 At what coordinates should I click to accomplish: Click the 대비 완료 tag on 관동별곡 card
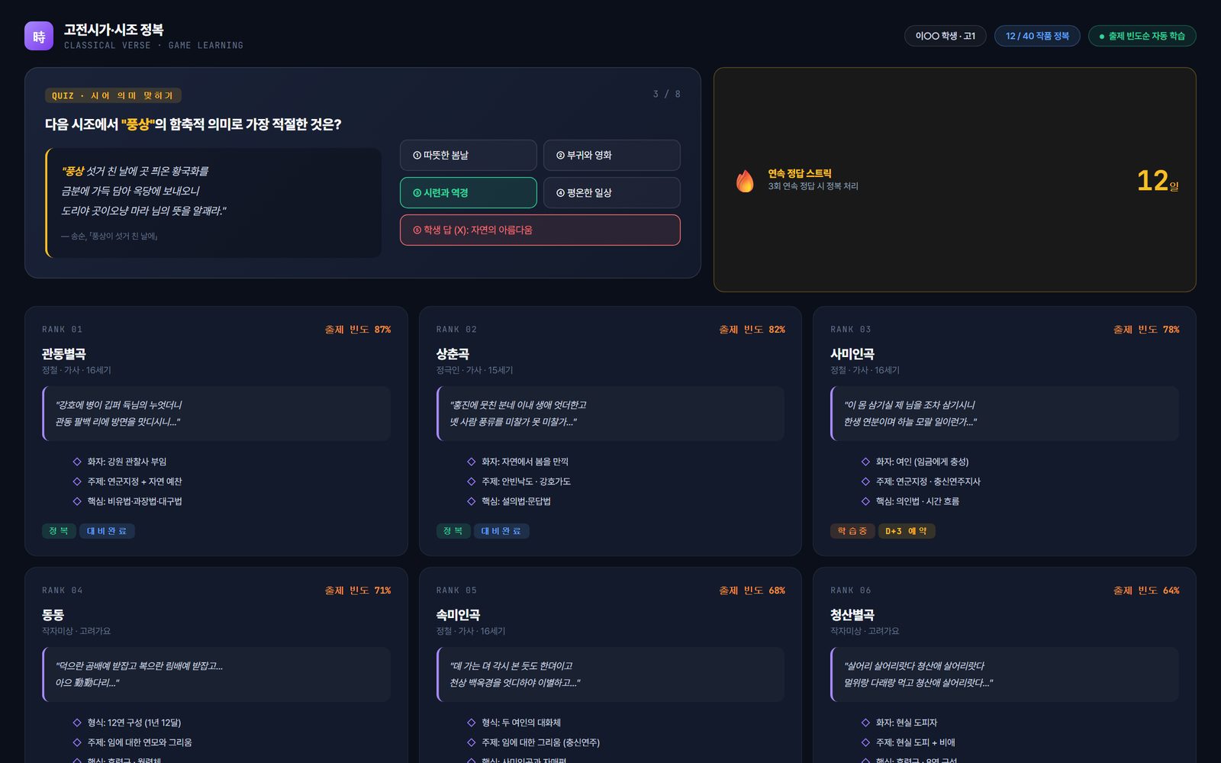[107, 531]
